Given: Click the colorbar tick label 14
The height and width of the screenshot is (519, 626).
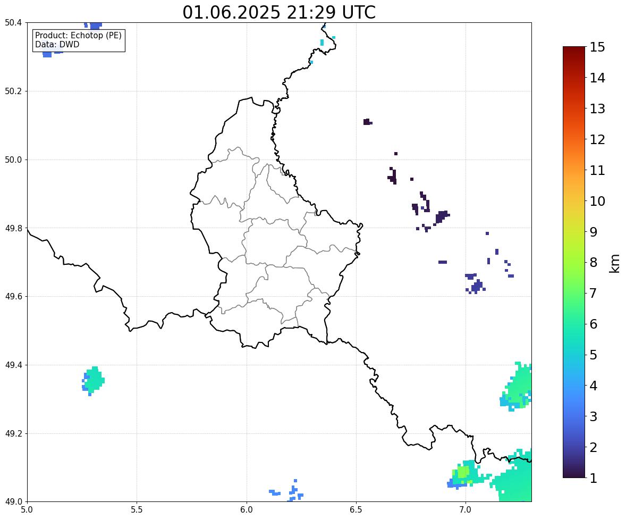Looking at the screenshot, I should 597,78.
